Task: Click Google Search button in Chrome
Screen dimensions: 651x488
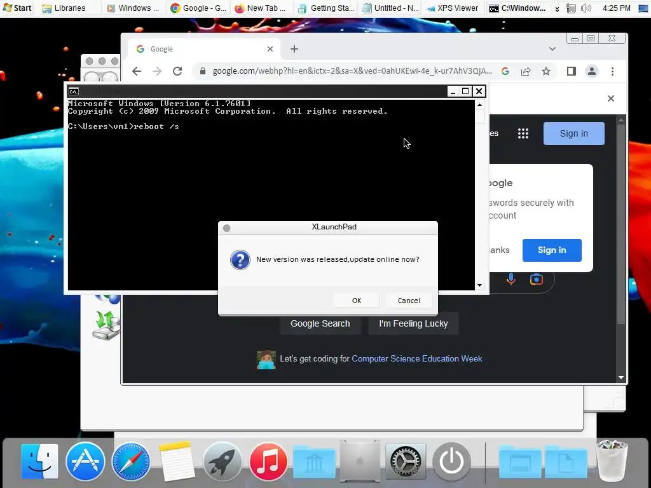Action: click(x=320, y=323)
